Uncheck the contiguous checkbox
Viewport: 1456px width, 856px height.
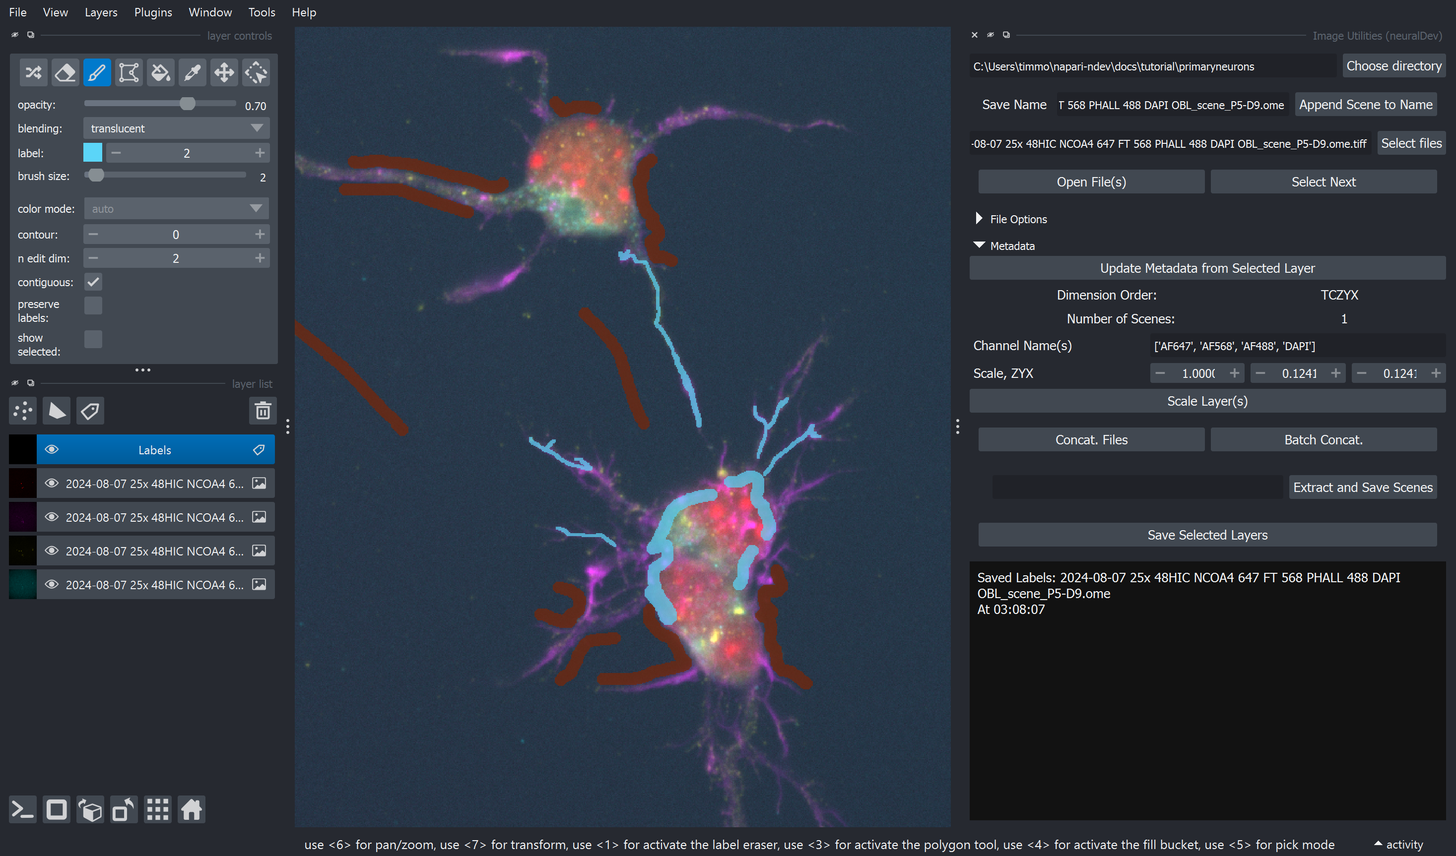[x=93, y=282]
